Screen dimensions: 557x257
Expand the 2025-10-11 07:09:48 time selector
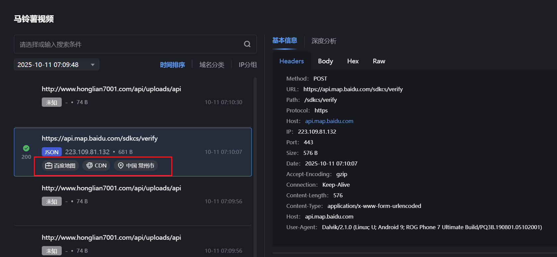point(48,65)
